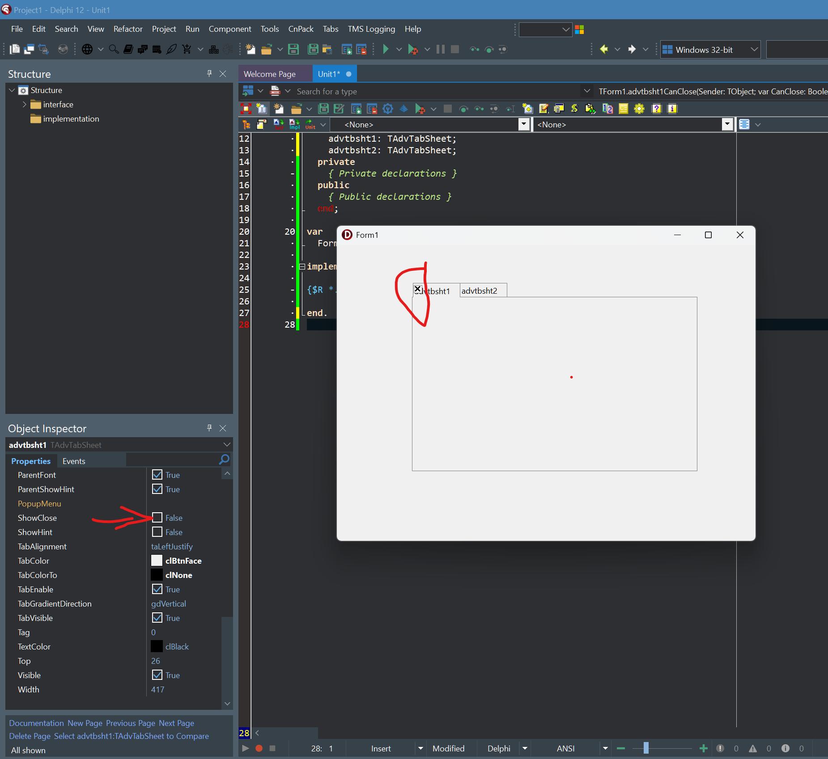Image resolution: width=828 pixels, height=759 pixels.
Task: Toggle the ShowHint checkbox
Action: coord(157,532)
